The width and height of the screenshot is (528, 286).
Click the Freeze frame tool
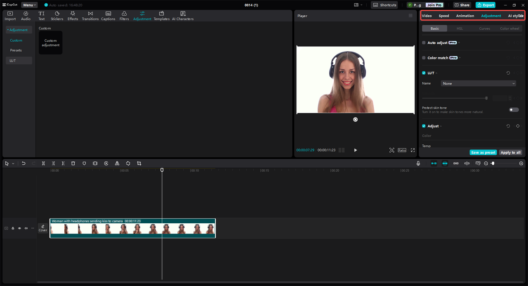point(95,163)
